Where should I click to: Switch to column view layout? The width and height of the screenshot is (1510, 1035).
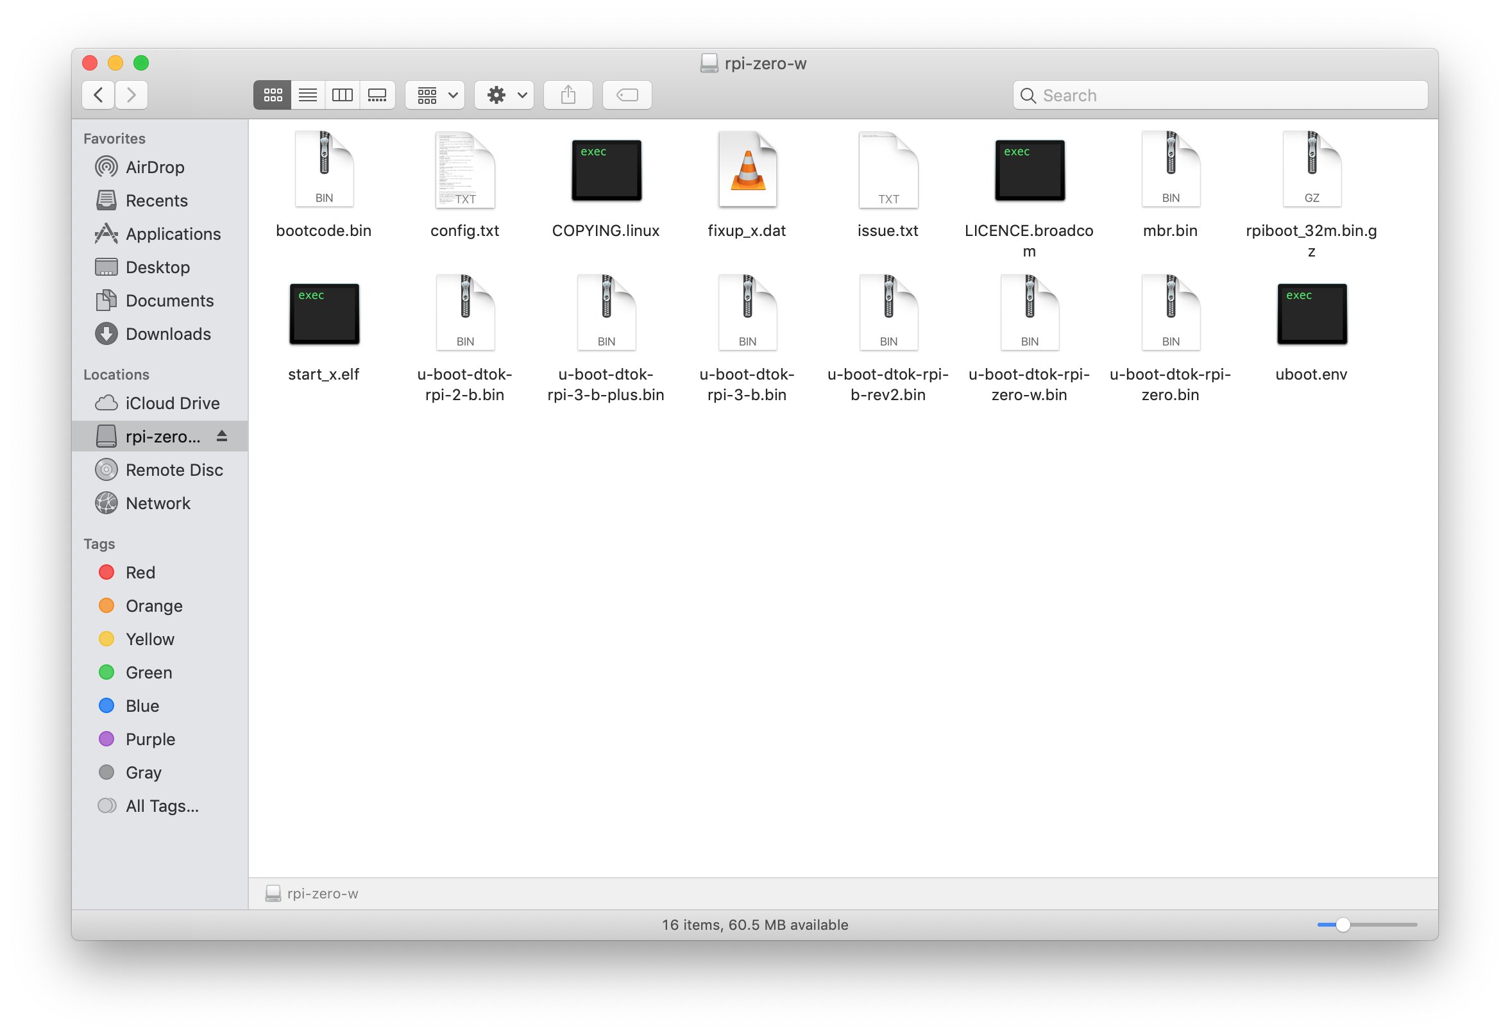click(344, 94)
